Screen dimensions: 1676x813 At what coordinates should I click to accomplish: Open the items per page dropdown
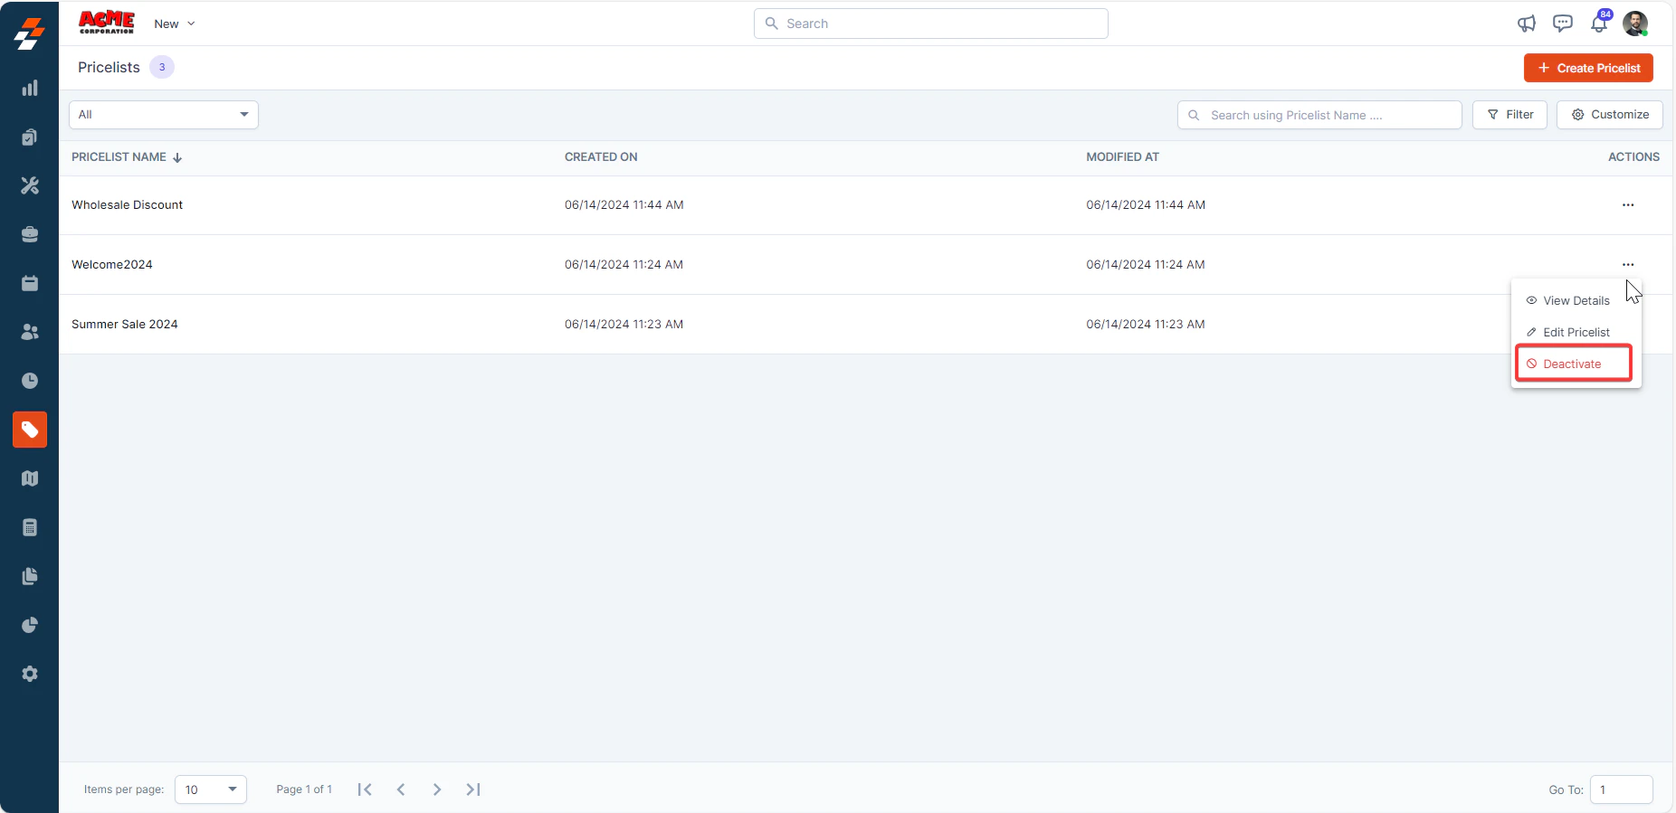click(x=211, y=789)
